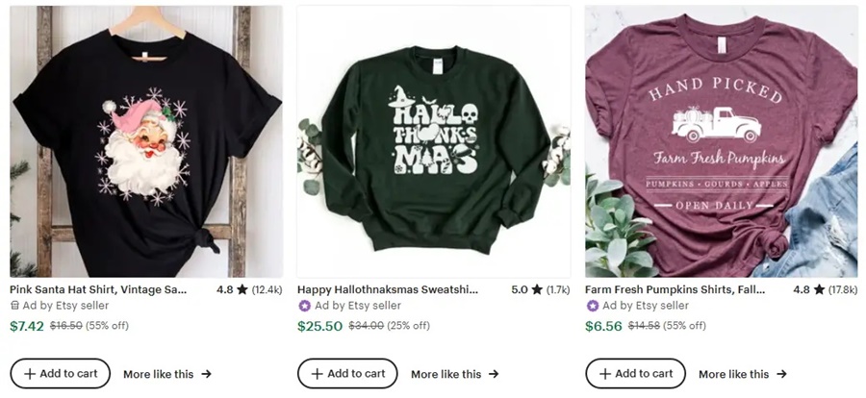Open Farm Fresh Pumpkins Shirt product image
The height and width of the screenshot is (398, 866).
[722, 141]
